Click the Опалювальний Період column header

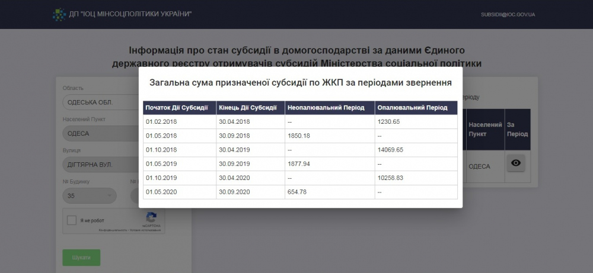click(x=415, y=108)
